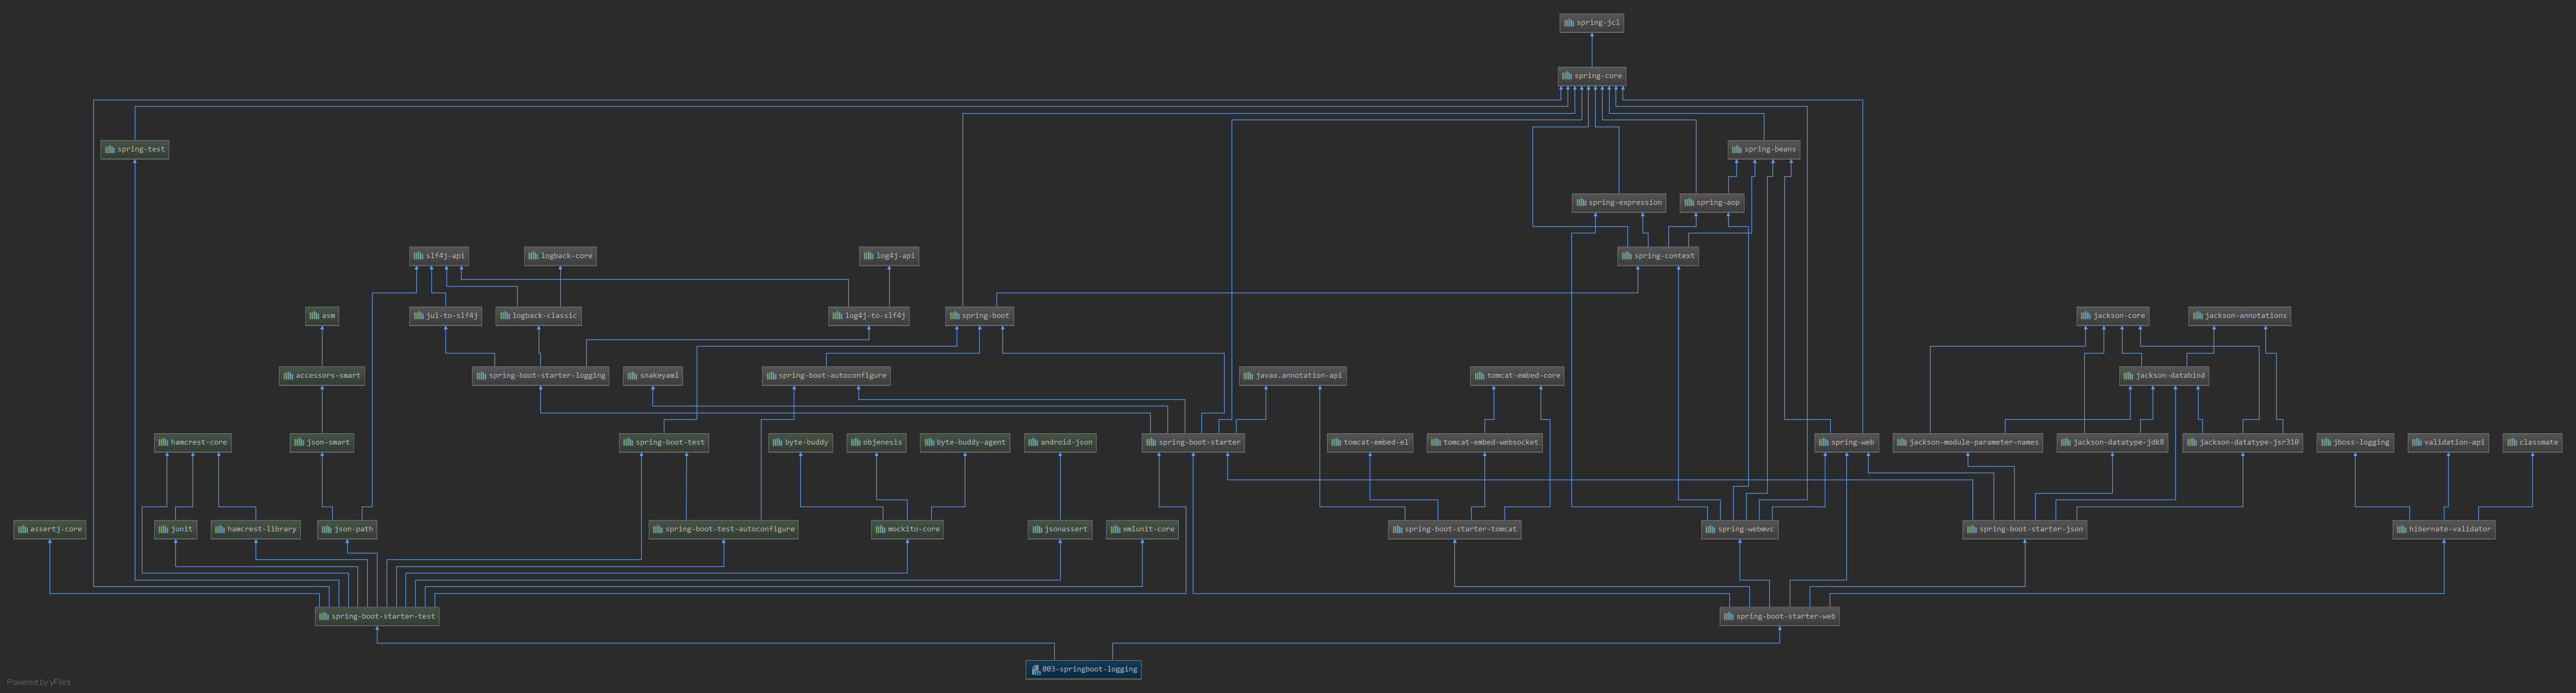Click the spring-test library icon
This screenshot has height=693, width=2576.
tap(110, 150)
